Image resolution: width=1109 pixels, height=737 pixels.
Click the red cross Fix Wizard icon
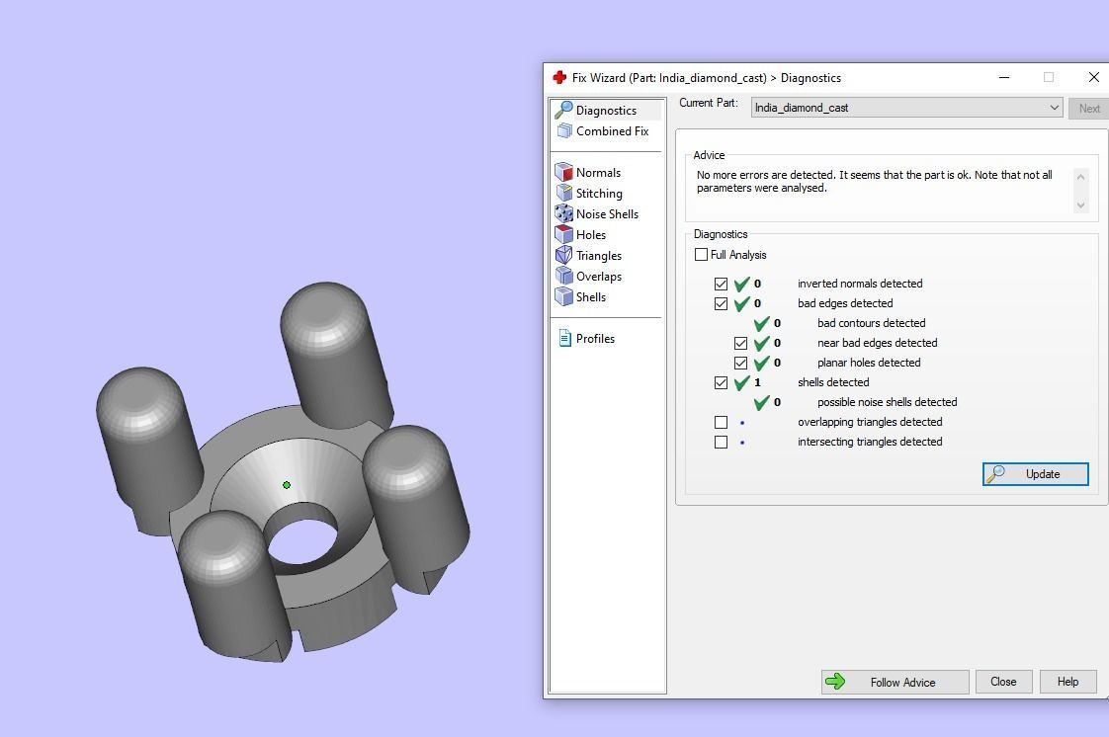tap(559, 78)
